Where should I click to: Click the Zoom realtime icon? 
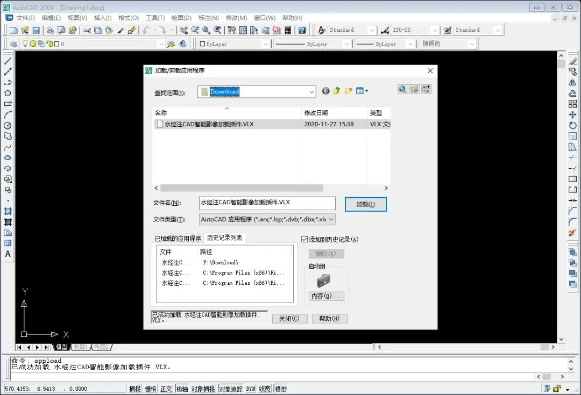195,30
